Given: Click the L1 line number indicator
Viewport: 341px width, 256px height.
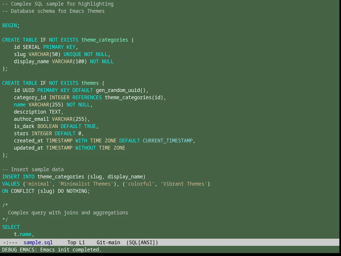Looking at the screenshot, I should pyautogui.click(x=82, y=242).
